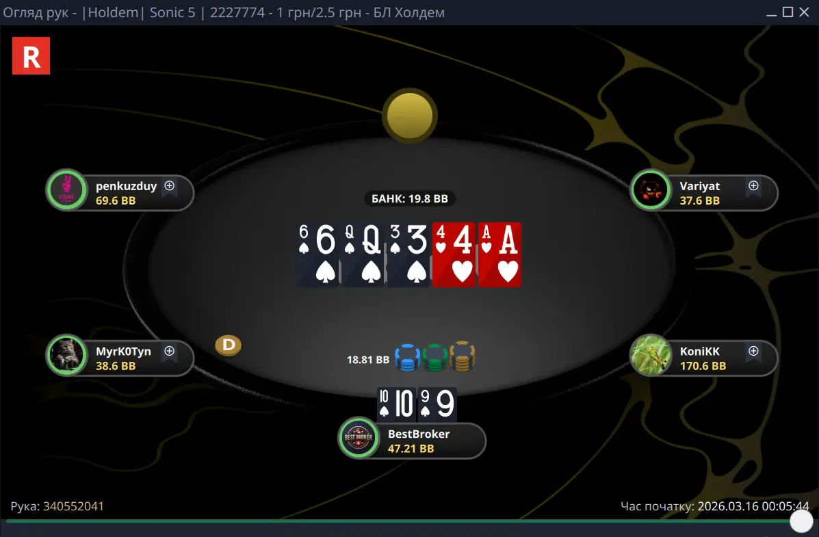Open the notes icon next to Variyat
This screenshot has width=819, height=537.
(x=754, y=186)
